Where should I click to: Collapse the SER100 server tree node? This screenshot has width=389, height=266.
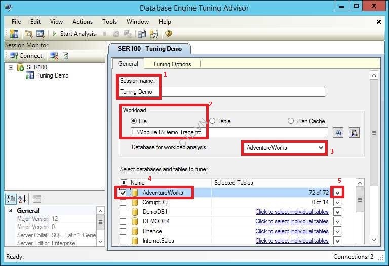point(11,67)
